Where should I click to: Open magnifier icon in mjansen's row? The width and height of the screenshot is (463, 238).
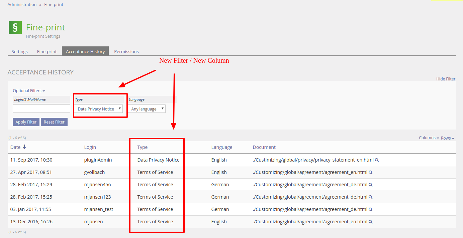point(371,222)
